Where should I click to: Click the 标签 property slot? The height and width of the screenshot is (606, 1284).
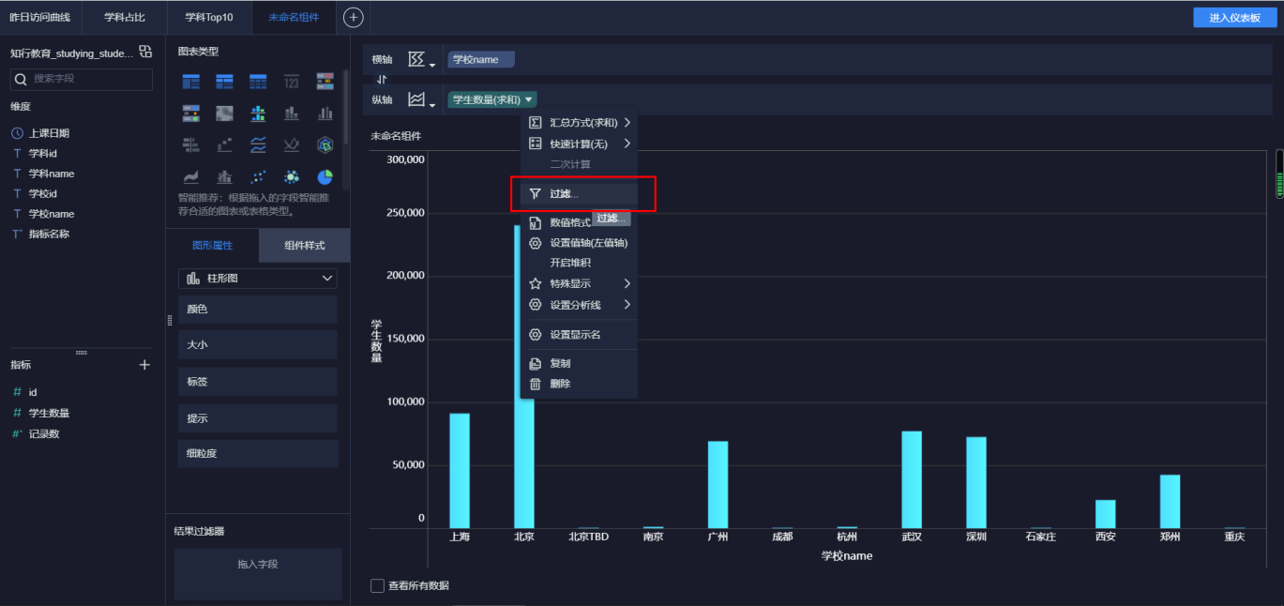point(258,382)
